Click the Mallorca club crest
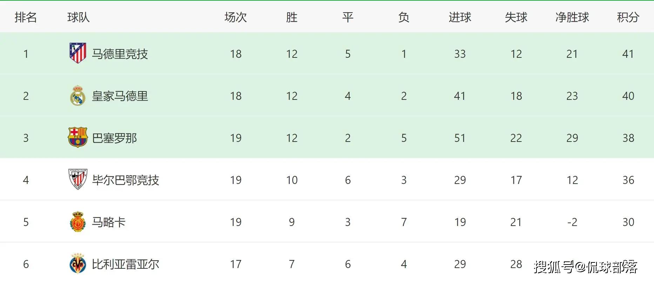 78,222
